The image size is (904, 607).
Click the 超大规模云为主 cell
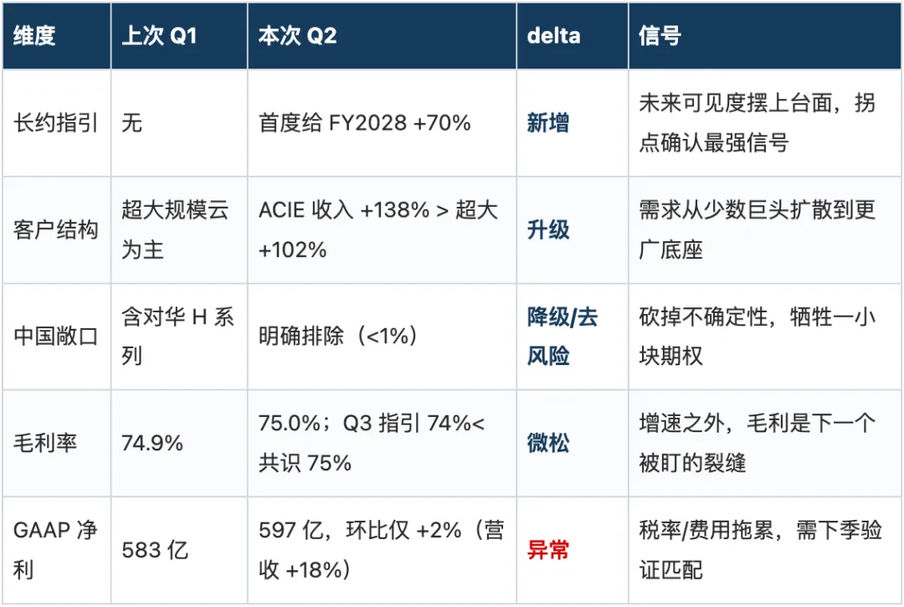coord(175,229)
